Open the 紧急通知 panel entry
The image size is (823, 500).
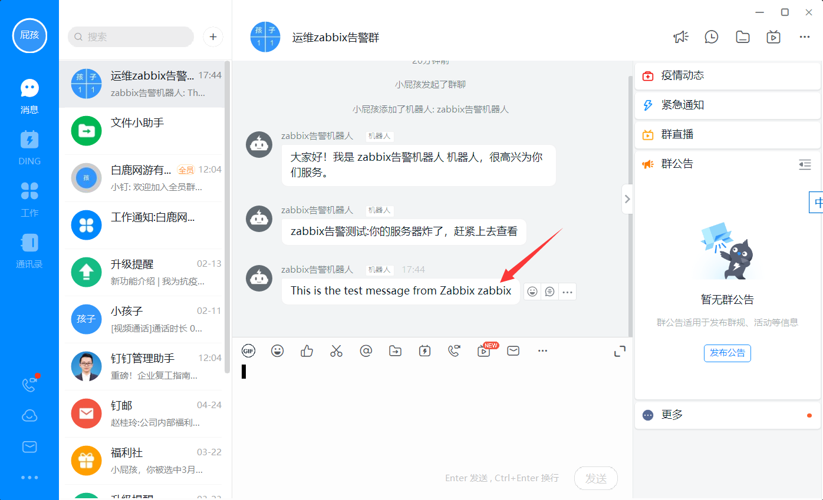(x=727, y=105)
